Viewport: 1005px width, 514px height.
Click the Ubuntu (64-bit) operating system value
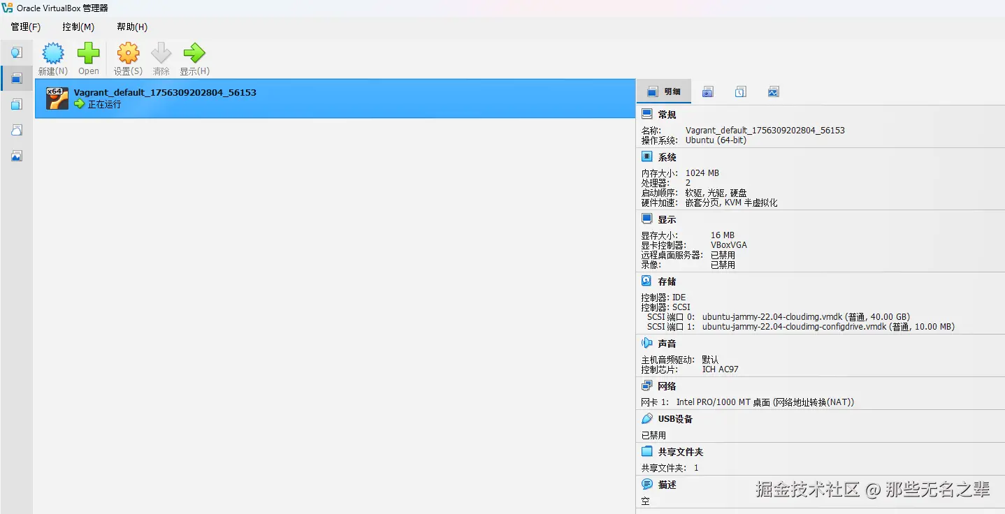pyautogui.click(x=716, y=140)
